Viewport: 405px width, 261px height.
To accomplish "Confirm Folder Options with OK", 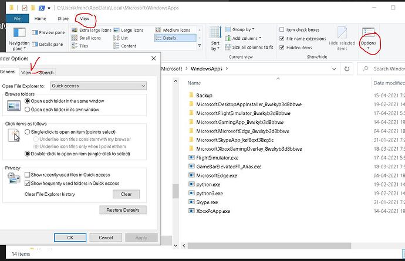I will [x=70, y=238].
